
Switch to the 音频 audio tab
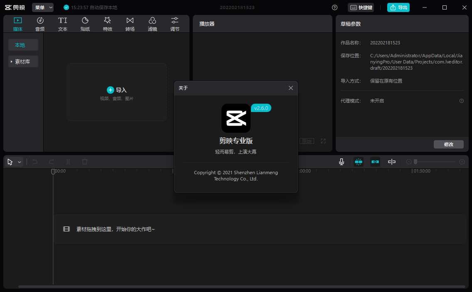click(x=40, y=24)
